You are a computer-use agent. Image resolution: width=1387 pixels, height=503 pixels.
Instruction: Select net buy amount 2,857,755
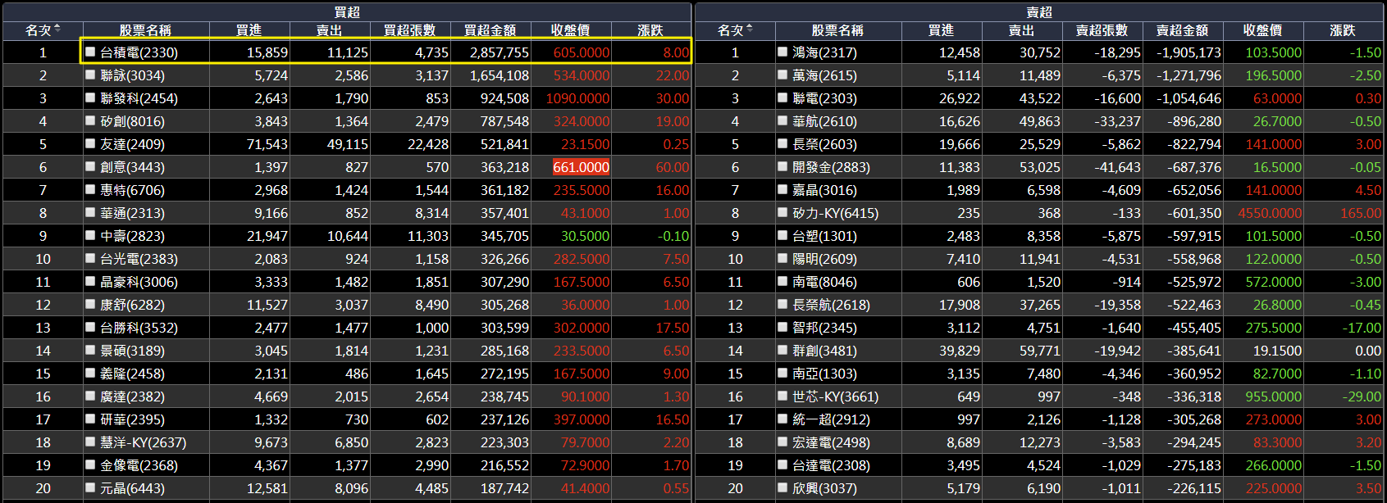[x=500, y=52]
